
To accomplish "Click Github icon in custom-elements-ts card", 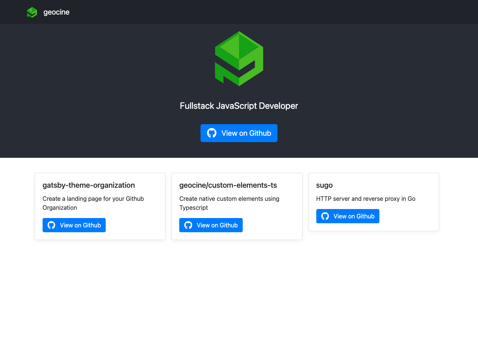I will (x=188, y=225).
